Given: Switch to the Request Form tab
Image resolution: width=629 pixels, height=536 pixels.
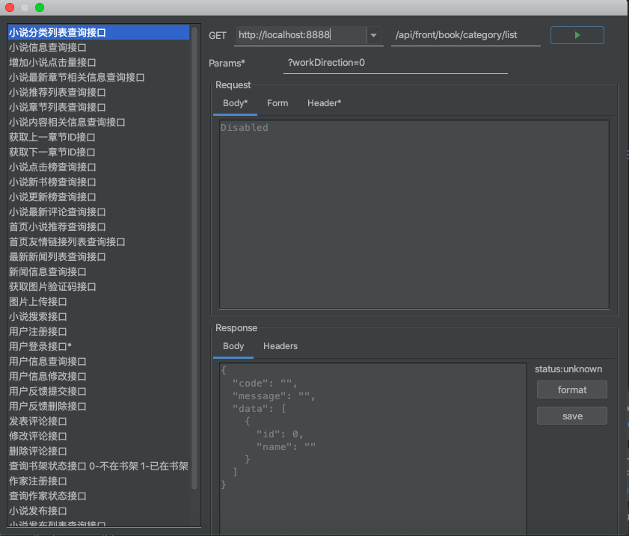Looking at the screenshot, I should 277,103.
